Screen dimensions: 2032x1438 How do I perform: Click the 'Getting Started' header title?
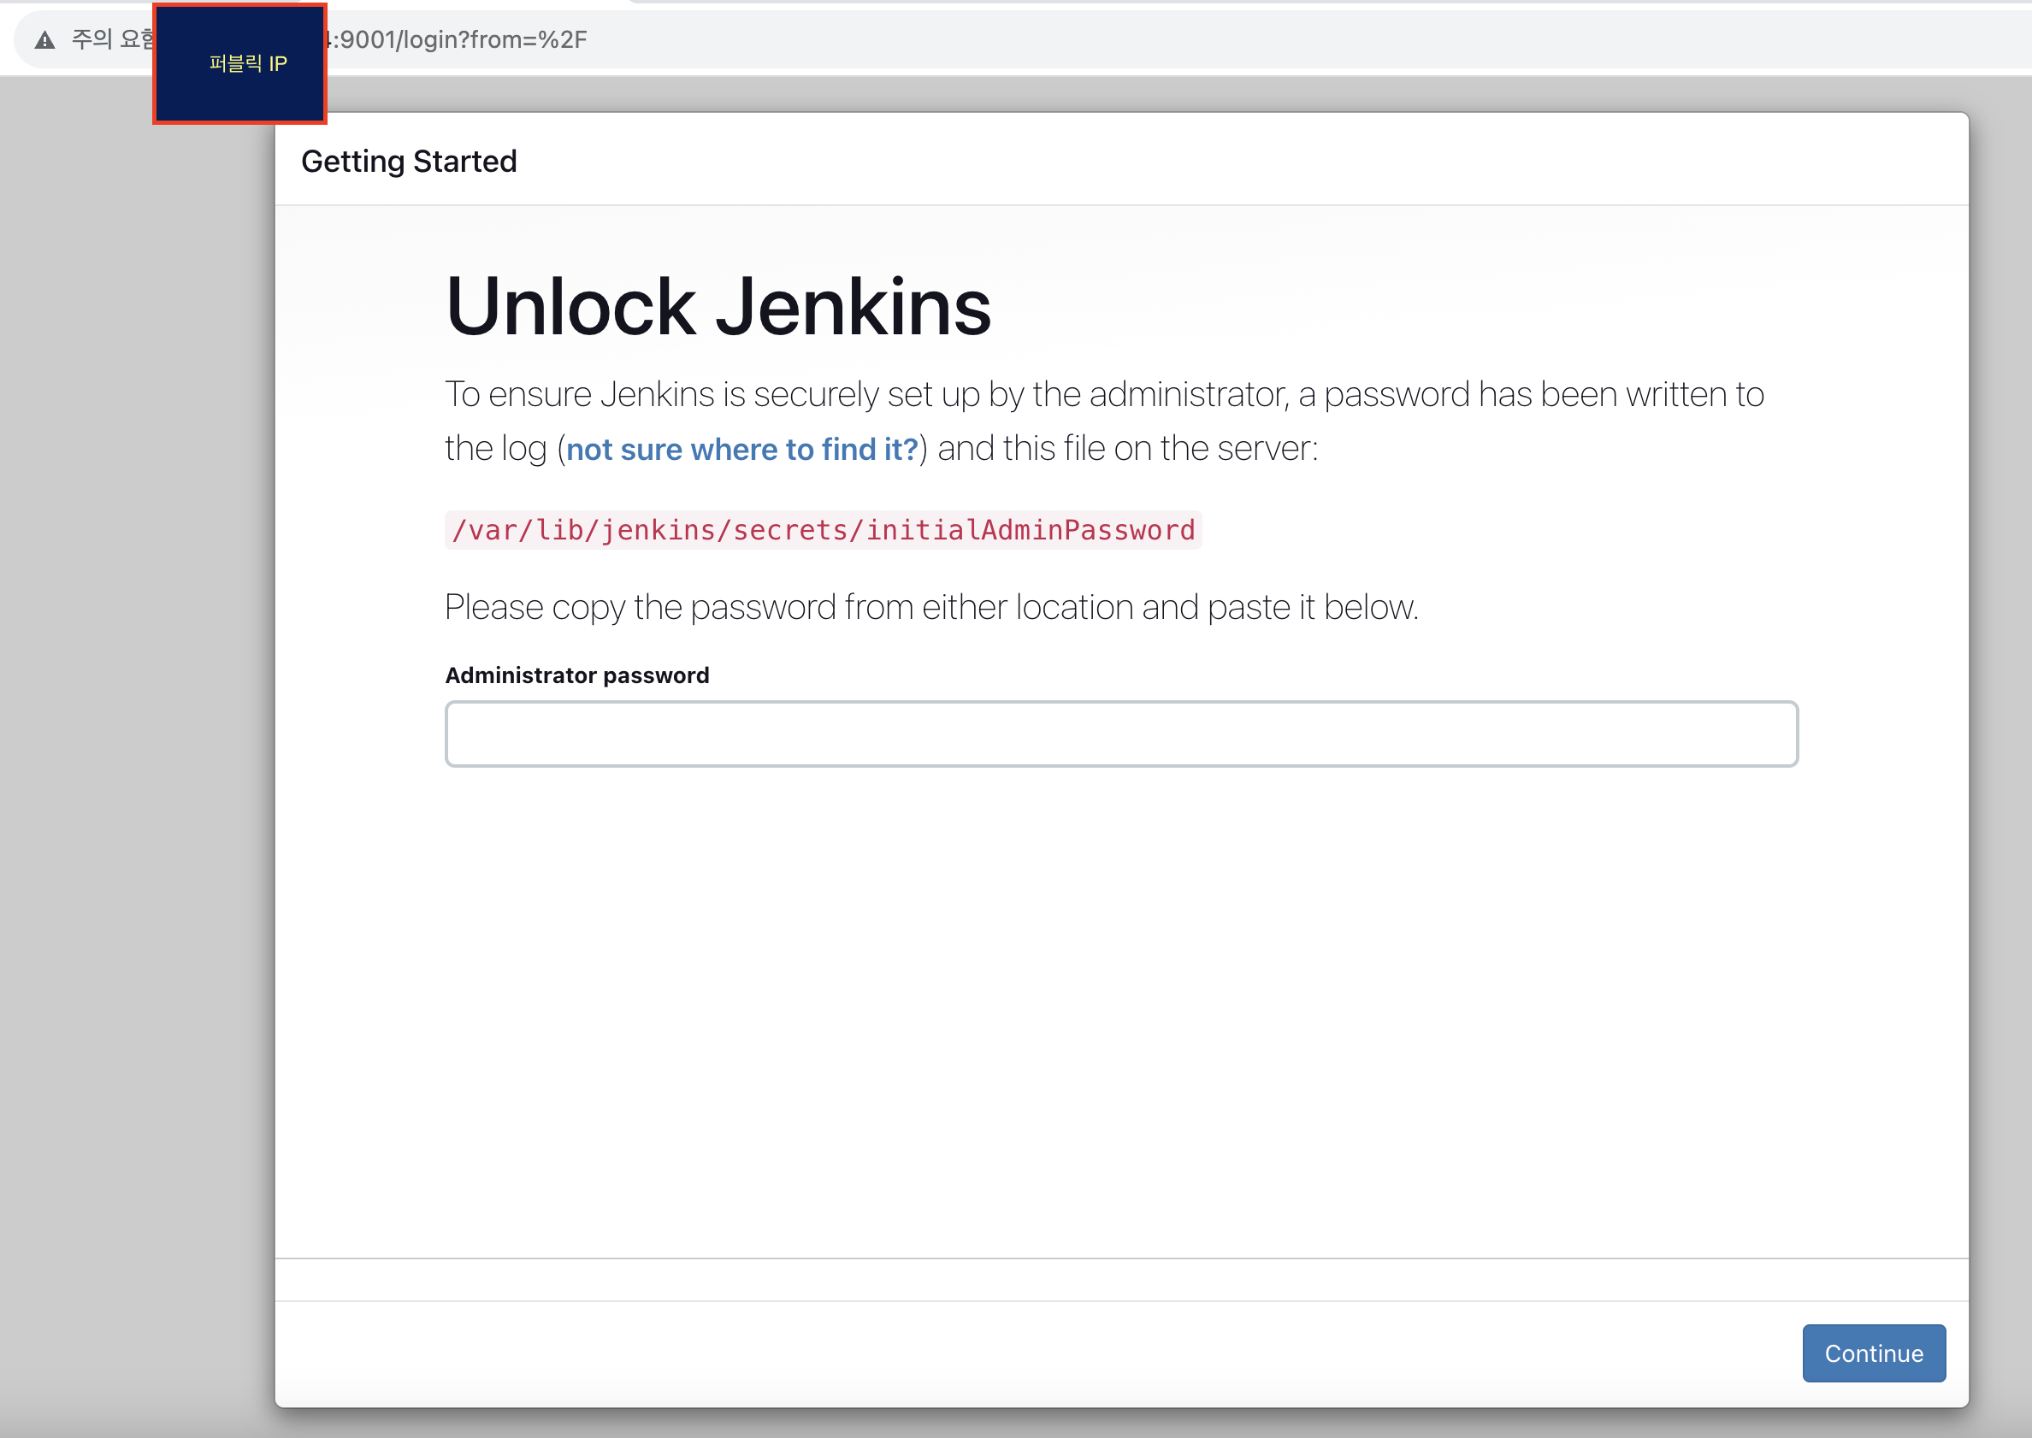(x=408, y=161)
